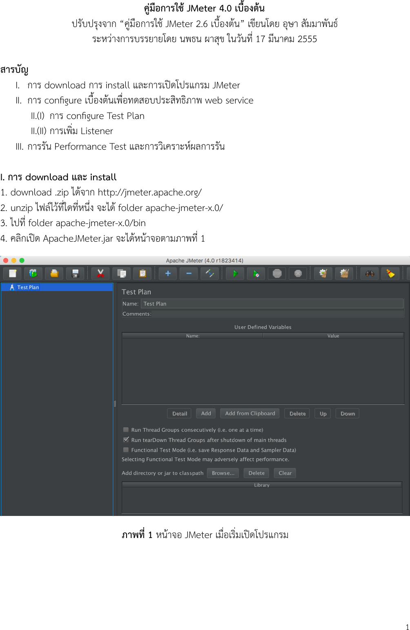Click Add from Clipboard button

click(x=250, y=413)
